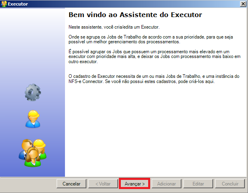Click the group of people icon

32,153
